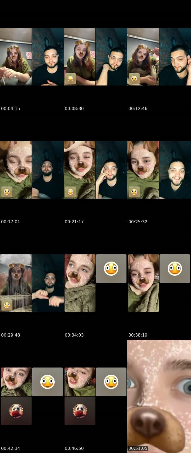Screen dimensions: 191x453
Task: Open the dog-filter video panel in 00:42:34 frame
Action: 16,382
